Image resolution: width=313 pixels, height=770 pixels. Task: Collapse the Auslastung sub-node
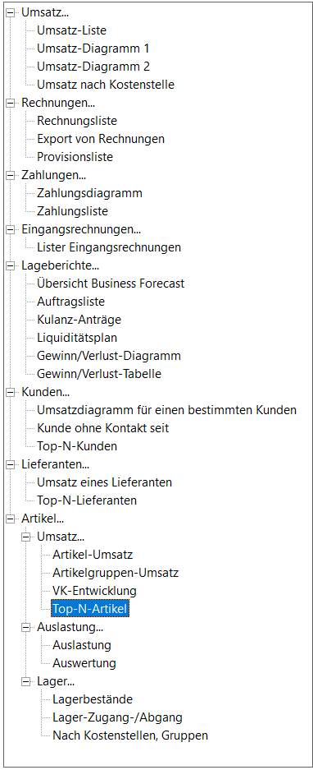25,627
